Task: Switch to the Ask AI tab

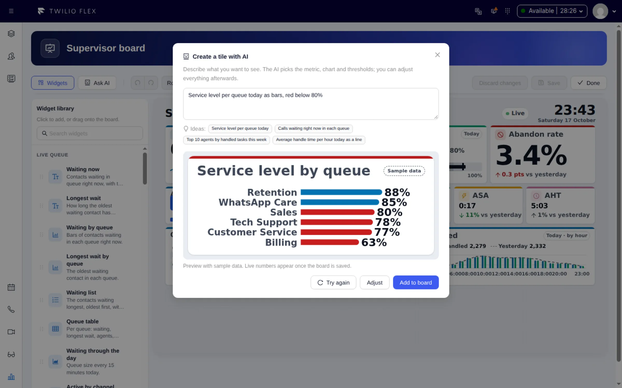Action: (x=97, y=83)
